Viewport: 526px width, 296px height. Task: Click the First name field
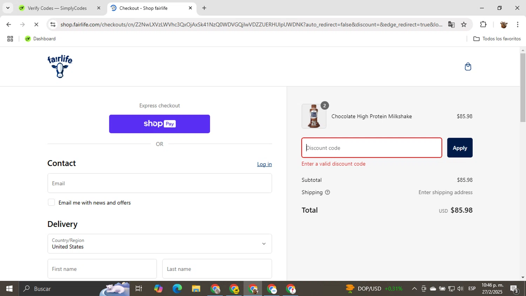click(x=102, y=269)
